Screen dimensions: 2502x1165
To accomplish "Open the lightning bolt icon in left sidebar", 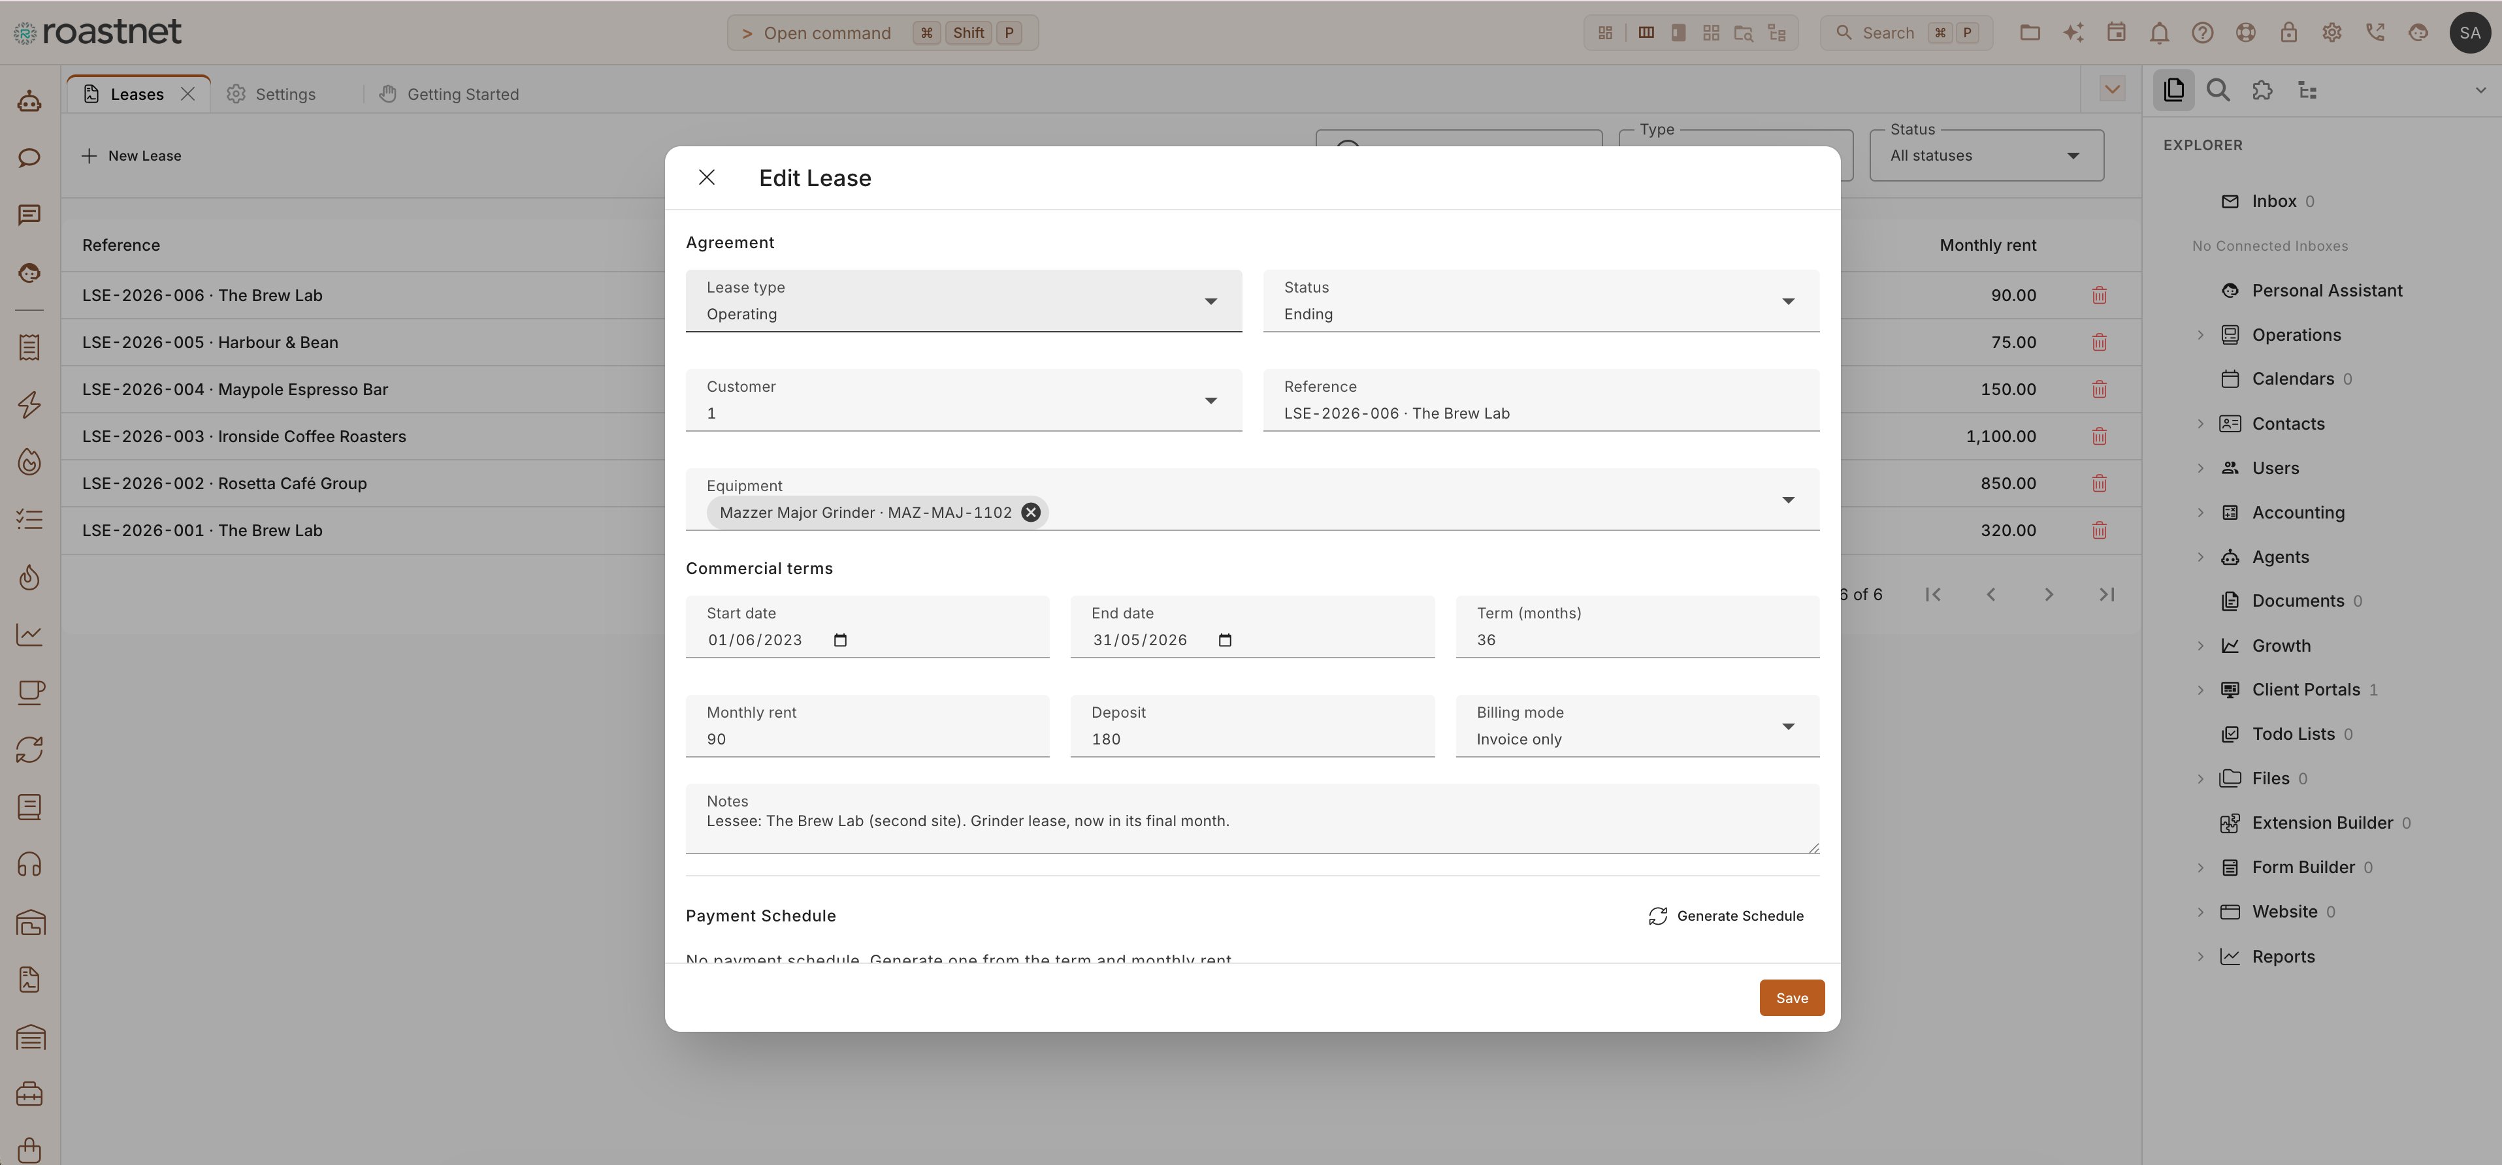I will (29, 405).
